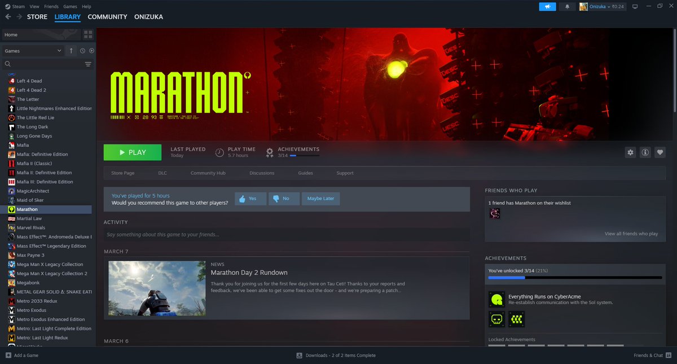The height and width of the screenshot is (364, 677).
Task: Open the Friends menu
Action: 51,6
